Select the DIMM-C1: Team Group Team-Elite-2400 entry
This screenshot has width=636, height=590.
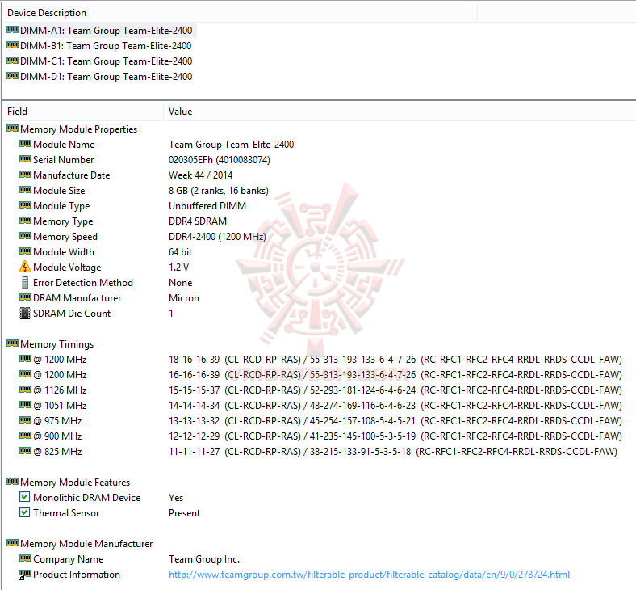(x=107, y=61)
